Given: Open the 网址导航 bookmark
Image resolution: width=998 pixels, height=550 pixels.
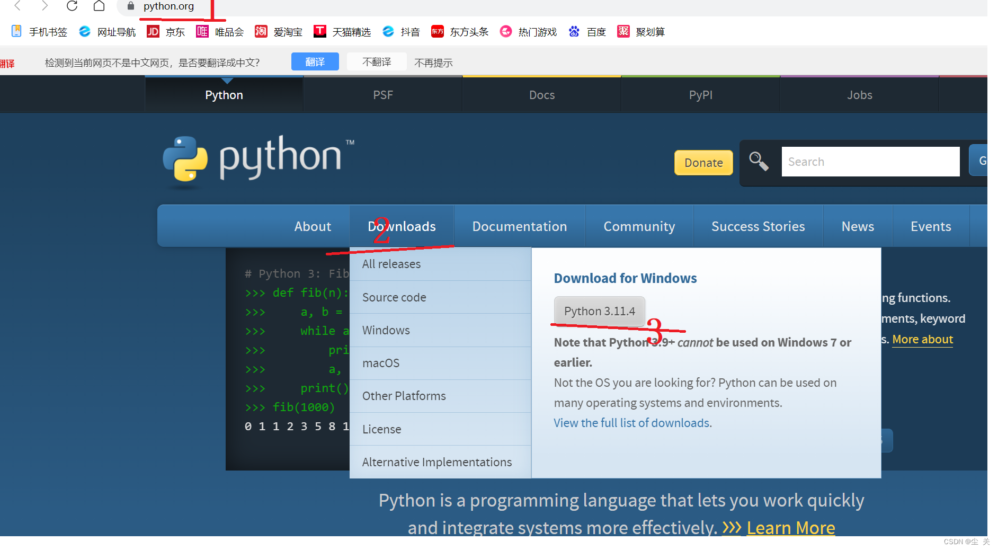Looking at the screenshot, I should click(x=108, y=32).
